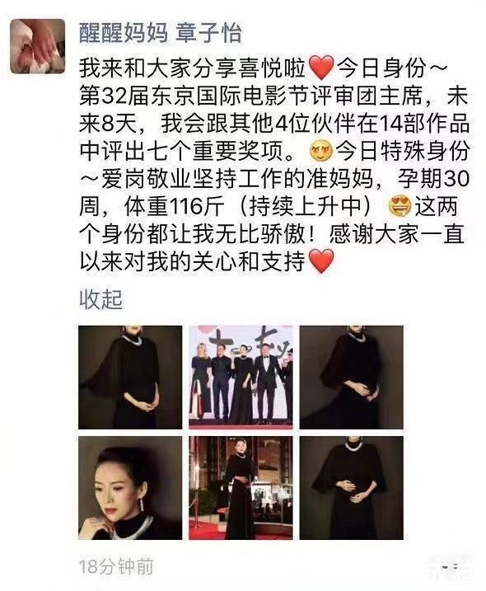Open the sixth photo in the grid
The width and height of the screenshot is (486, 591).
pyautogui.click(x=351, y=488)
